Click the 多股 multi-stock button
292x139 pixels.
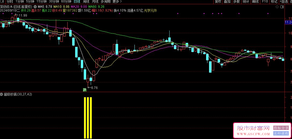coord(237,2)
